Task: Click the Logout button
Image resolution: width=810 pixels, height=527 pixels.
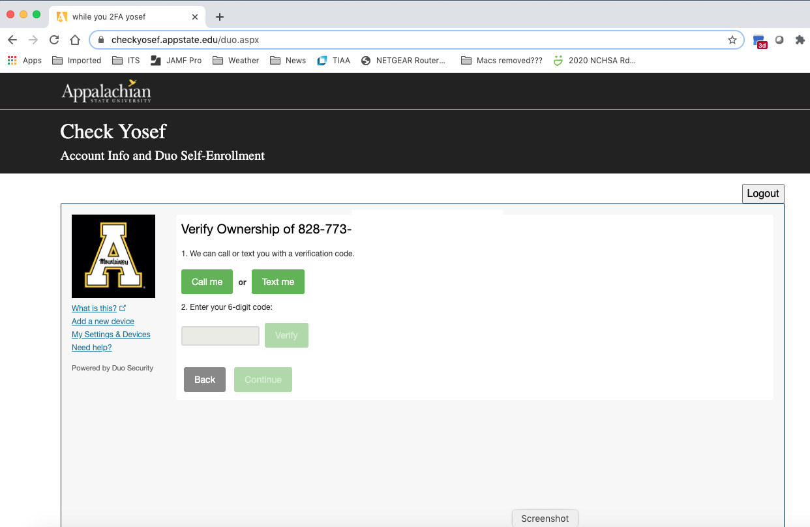Action: (x=763, y=194)
